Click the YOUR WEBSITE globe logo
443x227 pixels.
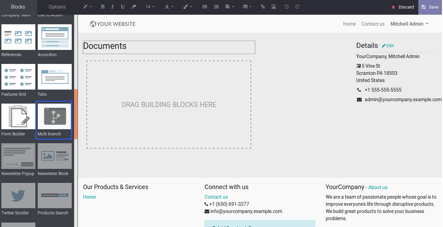pyautogui.click(x=113, y=24)
